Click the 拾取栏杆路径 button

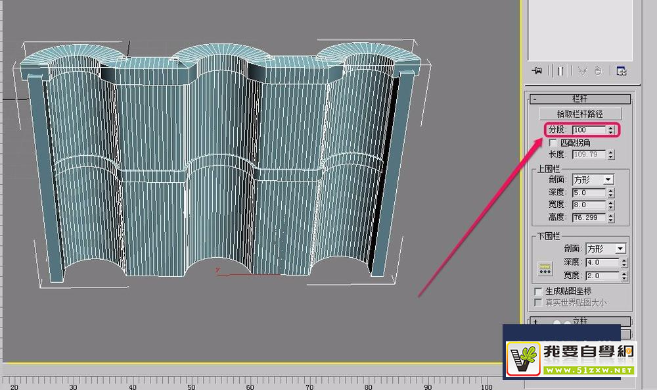tap(580, 112)
